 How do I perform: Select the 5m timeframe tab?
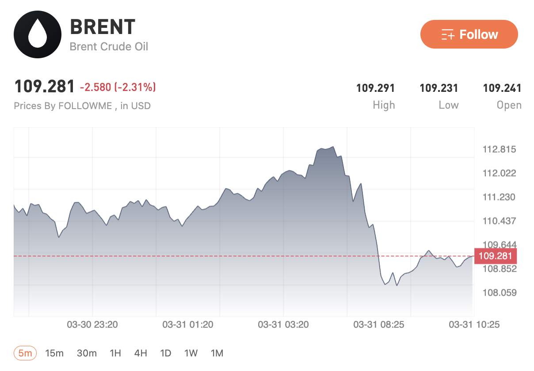(x=25, y=353)
